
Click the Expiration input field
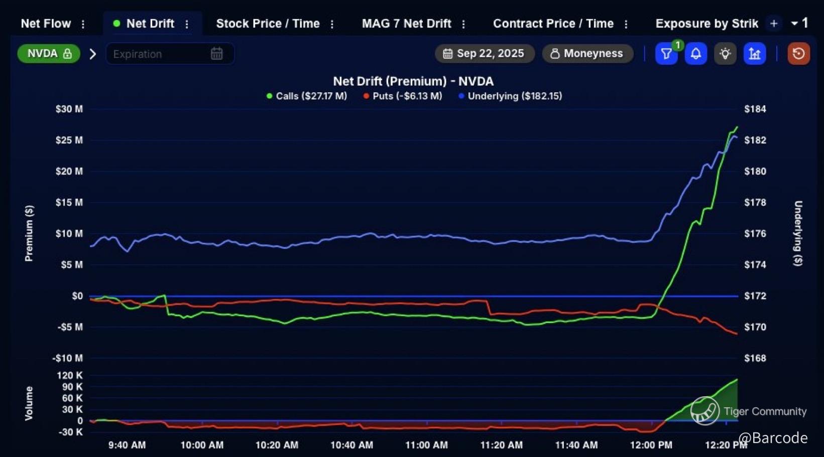(x=170, y=54)
